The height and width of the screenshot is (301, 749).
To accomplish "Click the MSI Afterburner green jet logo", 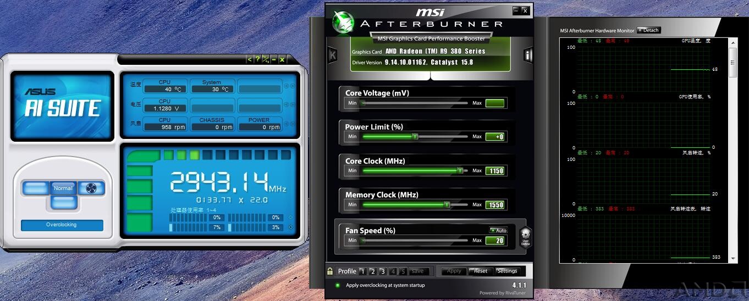I will pyautogui.click(x=343, y=23).
